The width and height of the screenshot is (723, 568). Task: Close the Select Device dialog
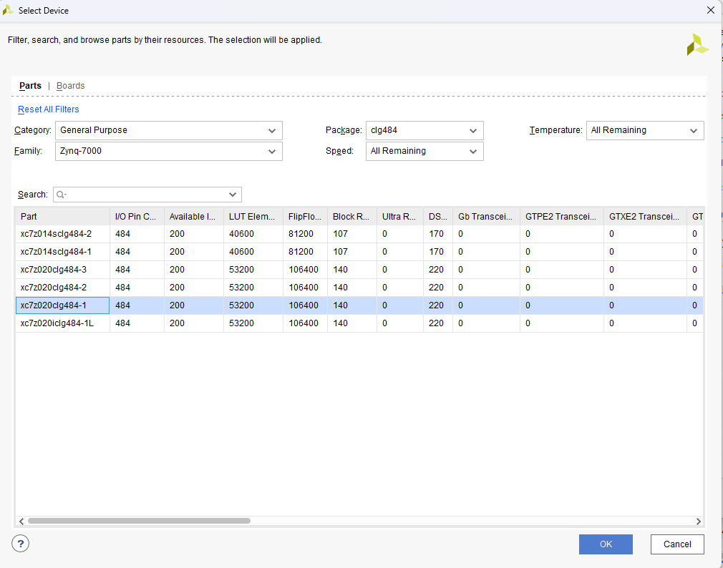click(x=711, y=10)
